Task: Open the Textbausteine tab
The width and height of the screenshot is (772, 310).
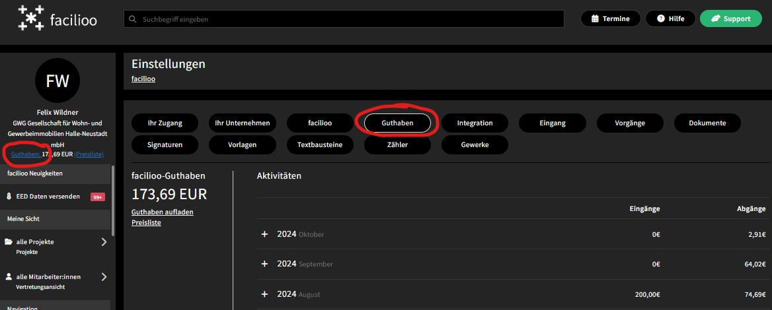Action: [x=320, y=145]
